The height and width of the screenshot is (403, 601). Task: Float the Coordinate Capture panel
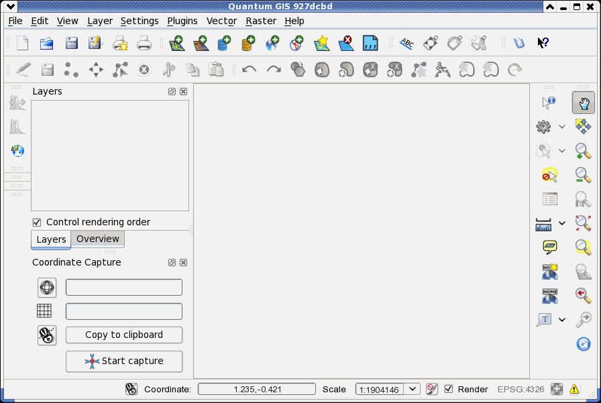[x=172, y=262]
